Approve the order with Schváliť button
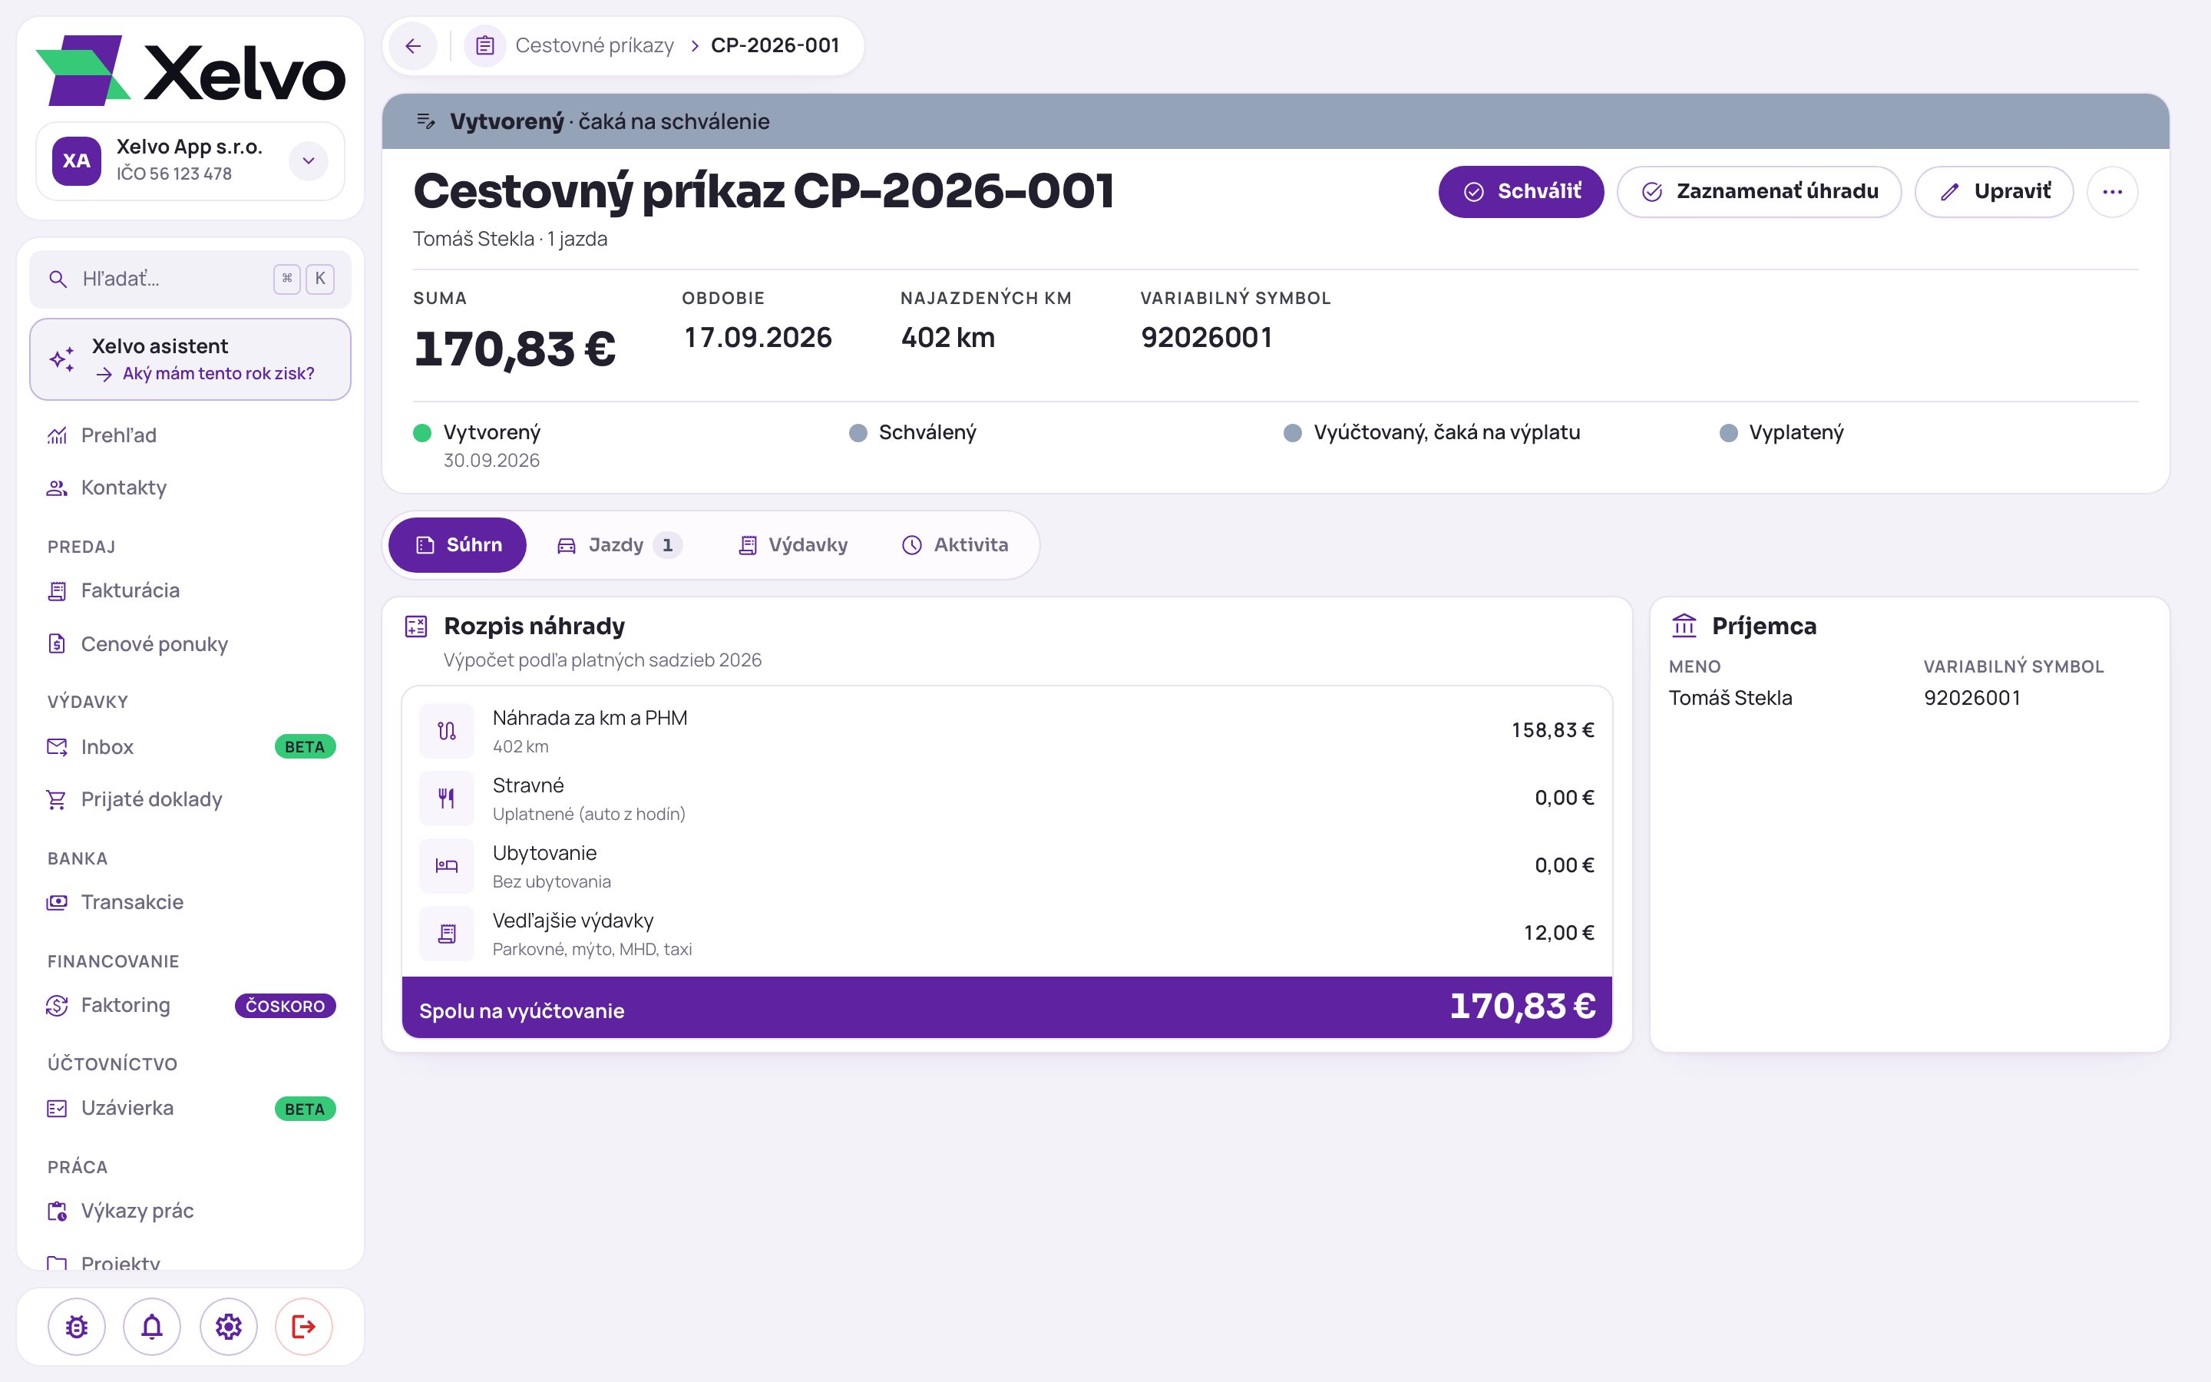2211x1382 pixels. 1521,192
